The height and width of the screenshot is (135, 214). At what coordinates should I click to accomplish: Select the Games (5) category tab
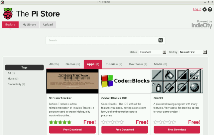[x=73, y=64]
